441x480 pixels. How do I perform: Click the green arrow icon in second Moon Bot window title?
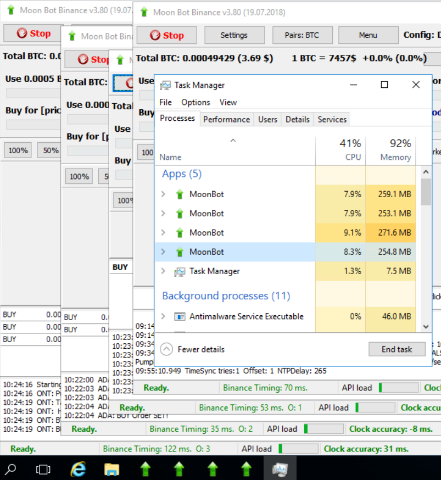(72, 36)
